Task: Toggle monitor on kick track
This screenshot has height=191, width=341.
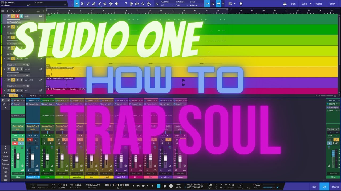Action: point(21,16)
